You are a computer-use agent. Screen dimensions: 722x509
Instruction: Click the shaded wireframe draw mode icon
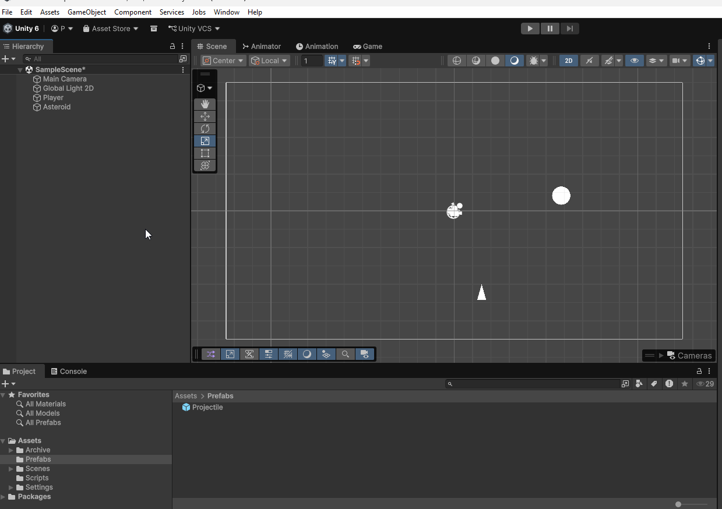tap(476, 61)
